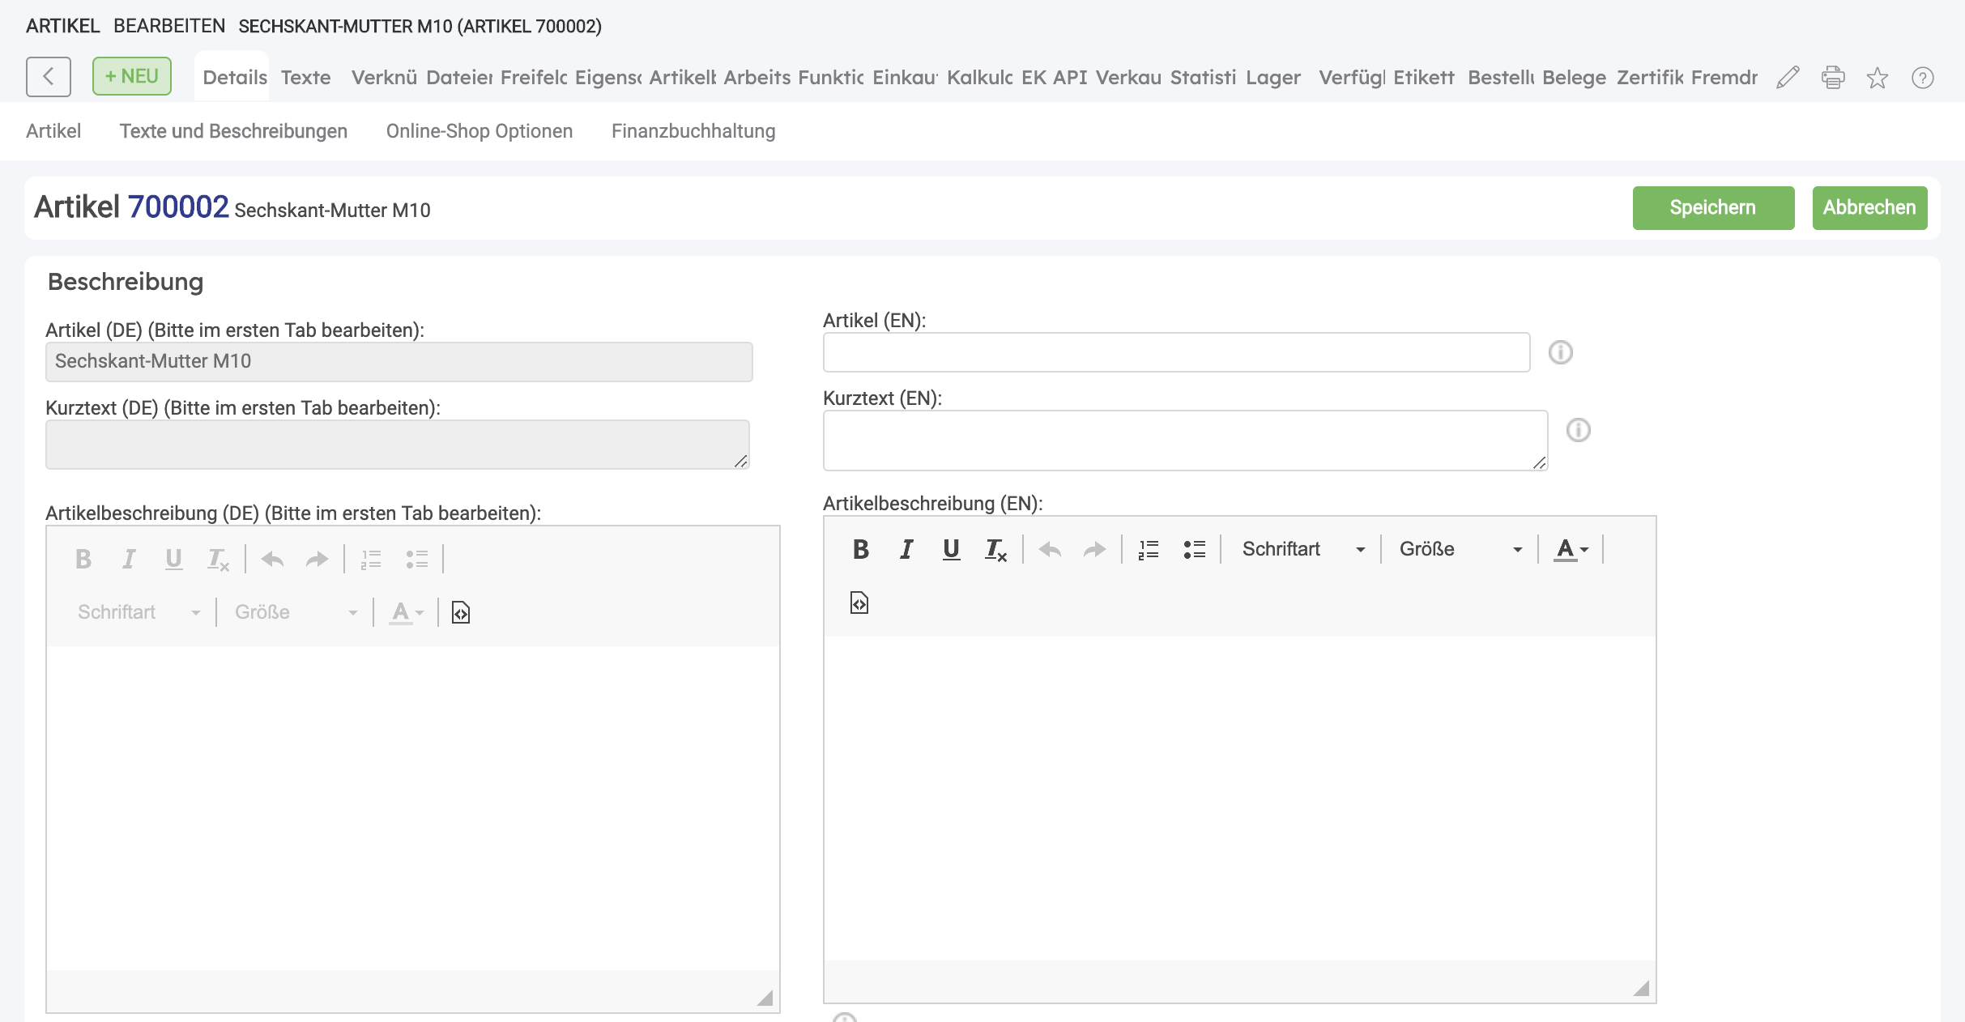Open the Finanzbuchhaltung sub-tab
This screenshot has width=1965, height=1022.
pos(693,131)
